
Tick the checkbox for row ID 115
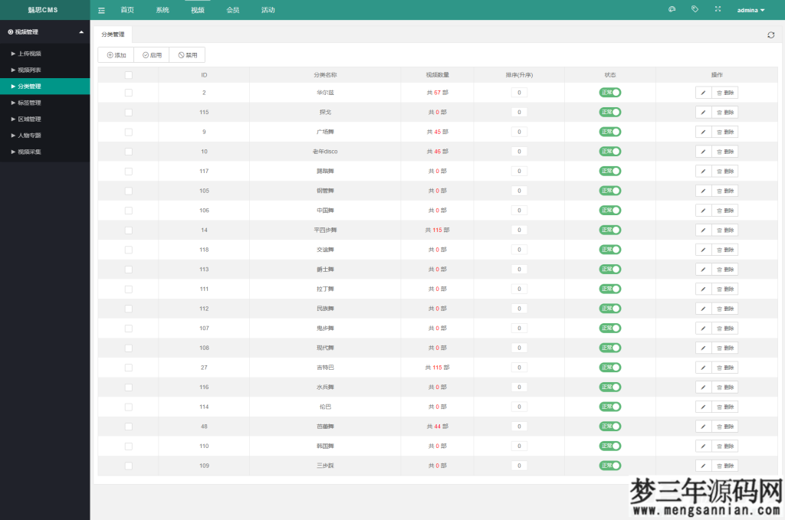(x=129, y=113)
